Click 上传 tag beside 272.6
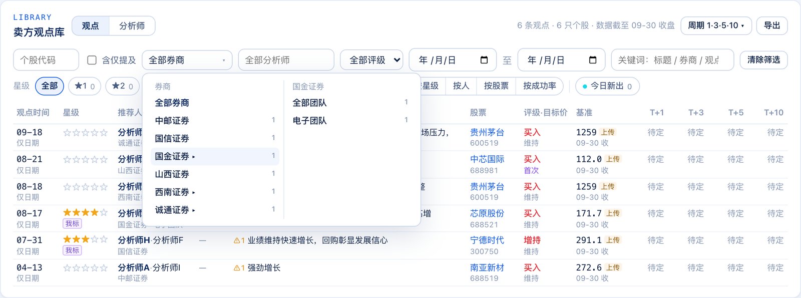801x298 pixels. point(613,268)
